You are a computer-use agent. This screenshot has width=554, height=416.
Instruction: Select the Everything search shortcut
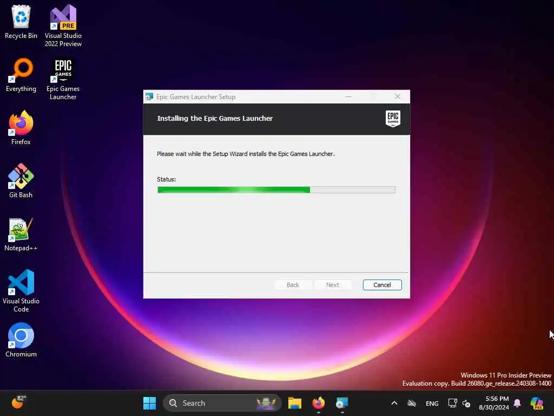tap(21, 75)
